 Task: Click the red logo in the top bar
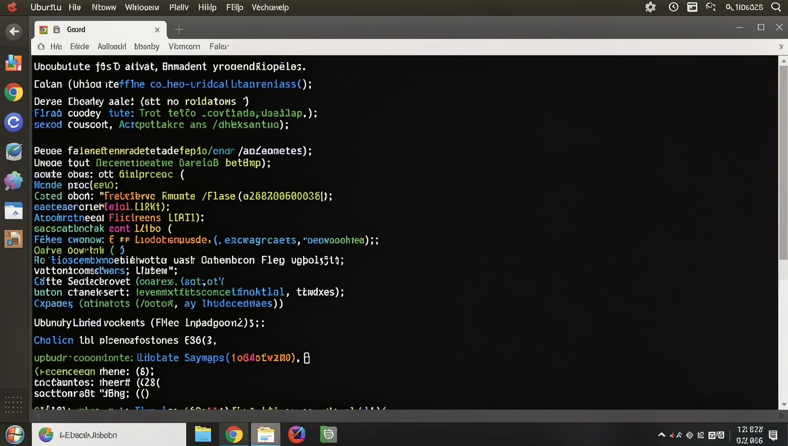pyautogui.click(x=12, y=7)
